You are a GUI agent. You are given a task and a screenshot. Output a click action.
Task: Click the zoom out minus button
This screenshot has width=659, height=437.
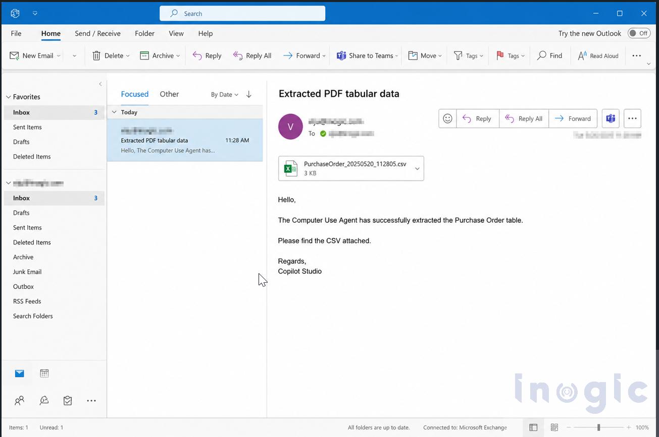pos(569,427)
